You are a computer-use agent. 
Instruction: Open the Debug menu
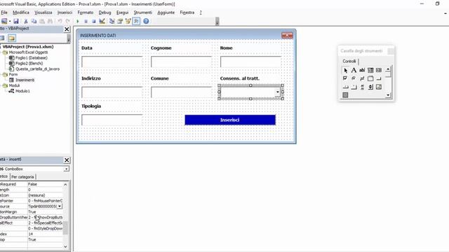[105, 13]
